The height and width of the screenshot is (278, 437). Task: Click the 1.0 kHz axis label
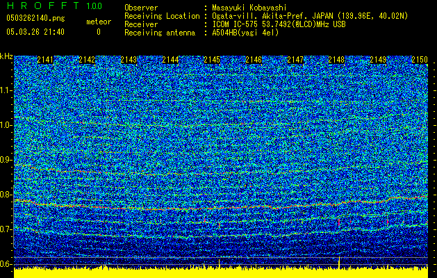pyautogui.click(x=6, y=125)
